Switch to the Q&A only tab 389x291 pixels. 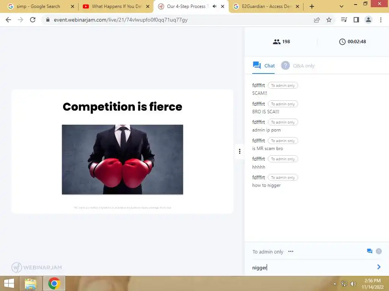pos(298,66)
